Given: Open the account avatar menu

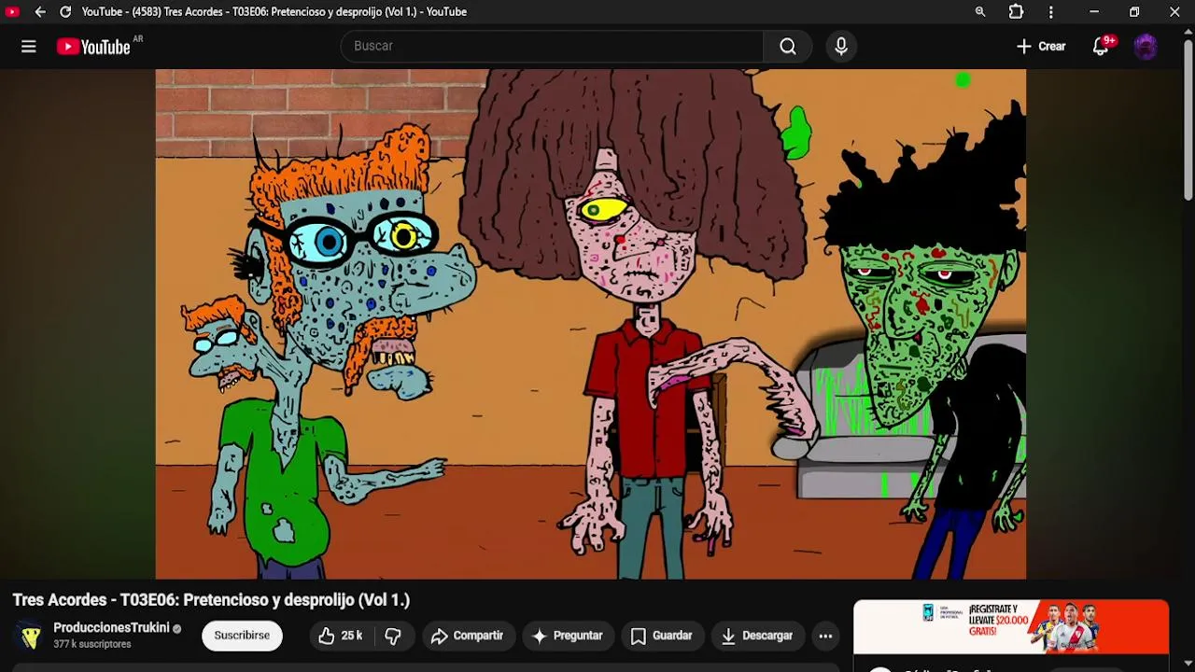Looking at the screenshot, I should [x=1146, y=47].
